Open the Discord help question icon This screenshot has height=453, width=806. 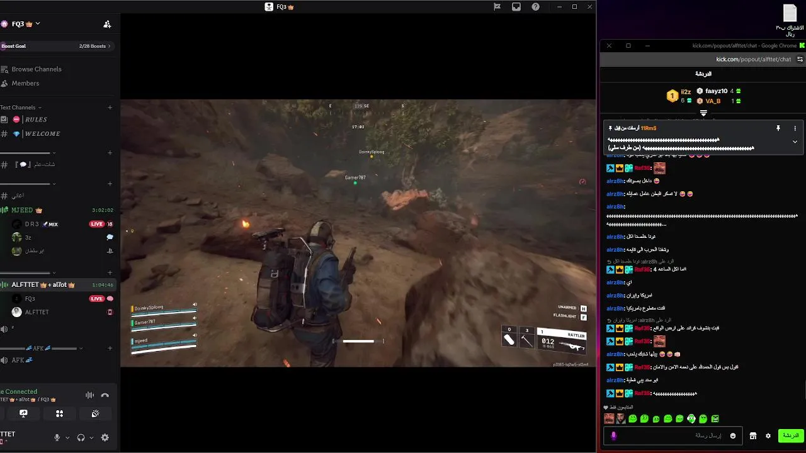click(535, 7)
